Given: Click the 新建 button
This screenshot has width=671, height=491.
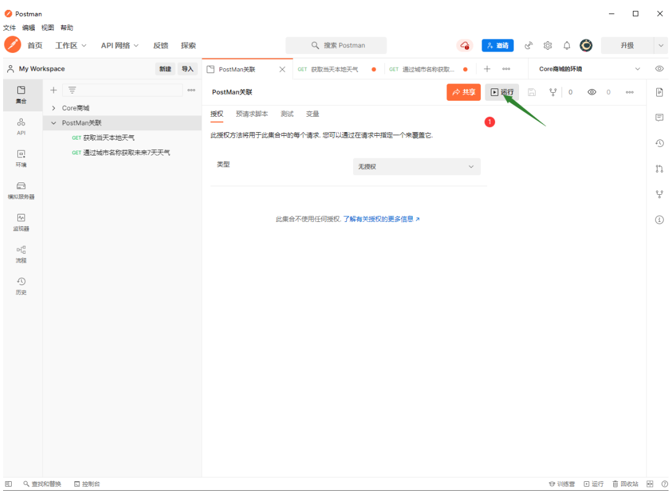Looking at the screenshot, I should coord(165,69).
